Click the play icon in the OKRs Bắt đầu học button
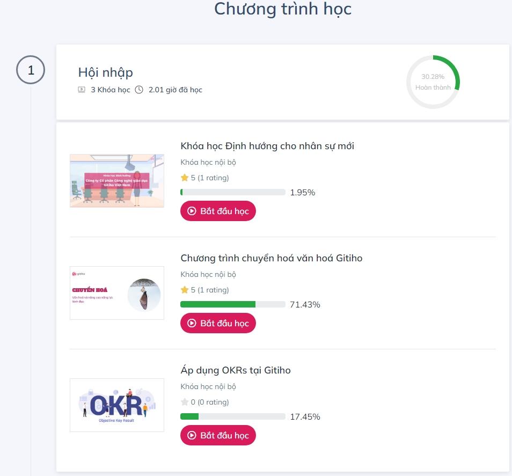Screen dimensions: 512x476 click(x=192, y=435)
